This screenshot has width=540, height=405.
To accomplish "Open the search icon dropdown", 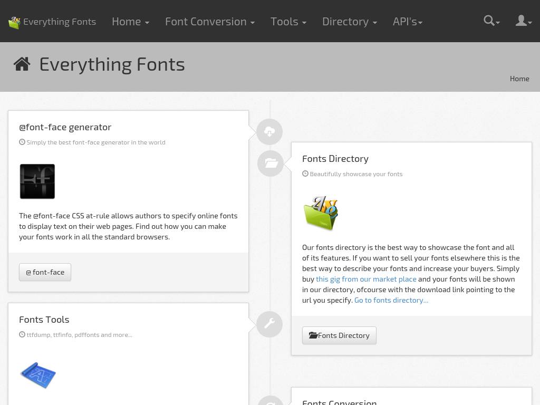I will point(491,21).
